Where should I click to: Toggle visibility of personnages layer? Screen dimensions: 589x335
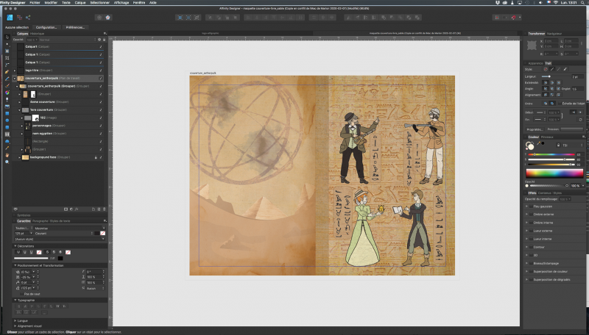(x=101, y=126)
